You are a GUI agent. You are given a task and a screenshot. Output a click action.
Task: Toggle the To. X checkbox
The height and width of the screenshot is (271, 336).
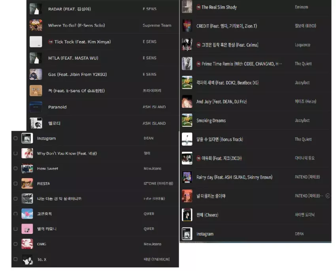[15, 259]
